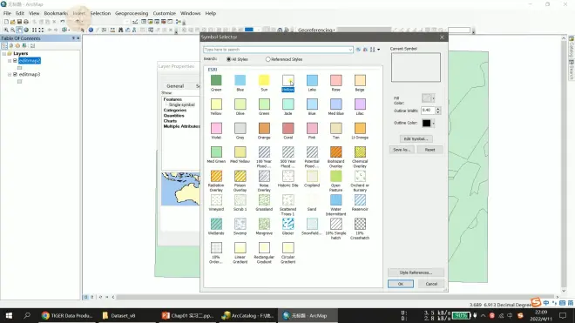This screenshot has height=323, width=575.
Task: Collapse the editmap3 layer entry
Action: [x=10, y=74]
